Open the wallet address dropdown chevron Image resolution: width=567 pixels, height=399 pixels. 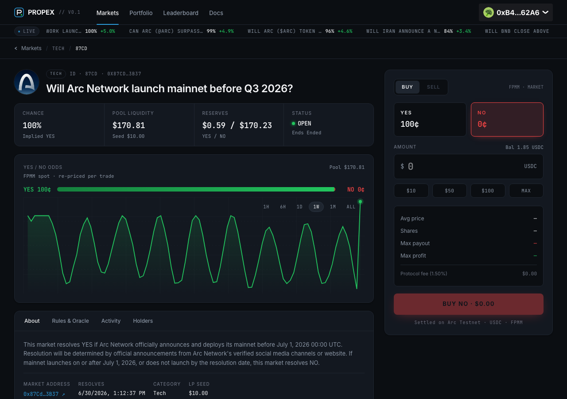pyautogui.click(x=545, y=12)
